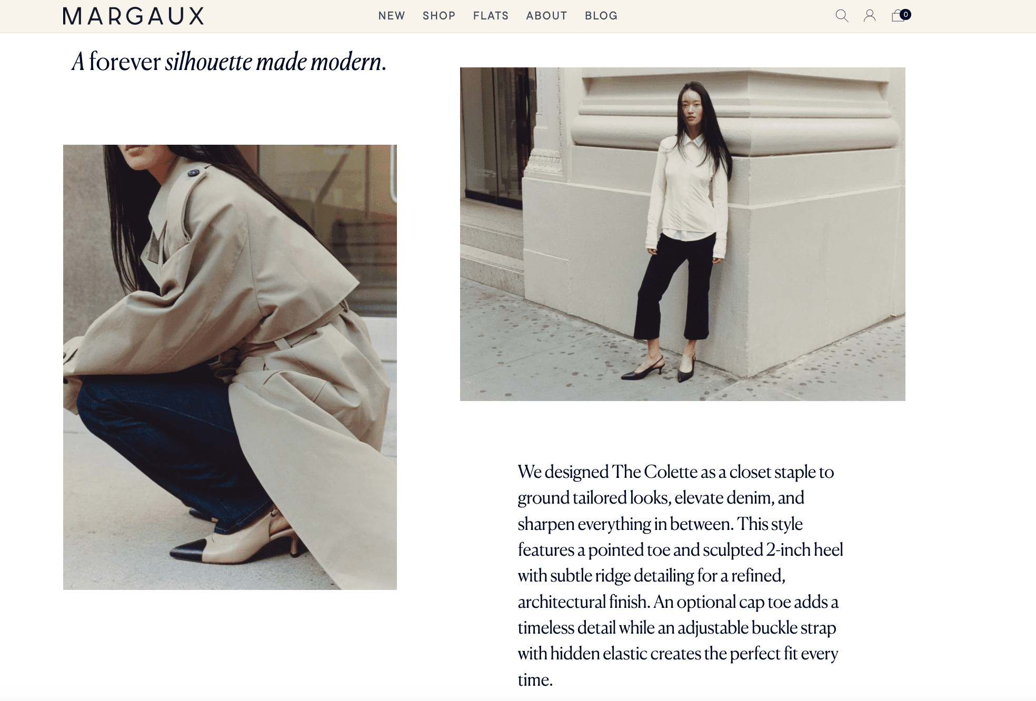The width and height of the screenshot is (1036, 701).
Task: Open the BLOG menu item
Action: click(601, 16)
